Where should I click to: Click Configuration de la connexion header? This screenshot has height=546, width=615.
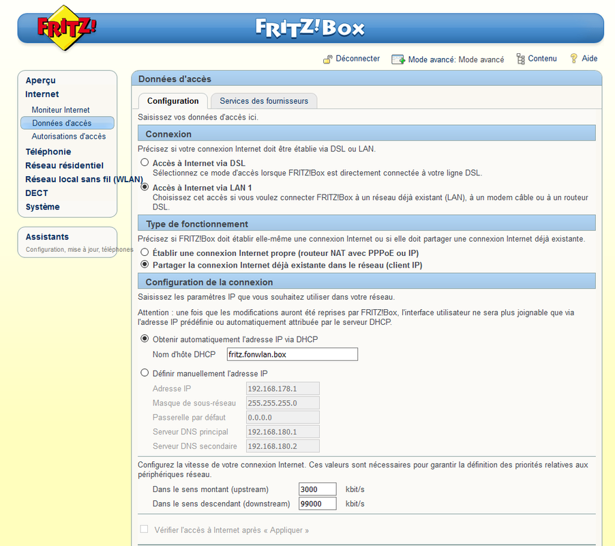[x=366, y=281]
